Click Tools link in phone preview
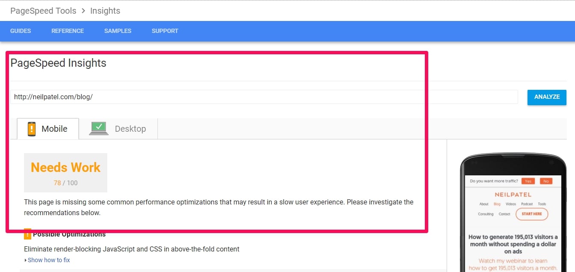Image resolution: width=575 pixels, height=272 pixels. click(x=542, y=204)
